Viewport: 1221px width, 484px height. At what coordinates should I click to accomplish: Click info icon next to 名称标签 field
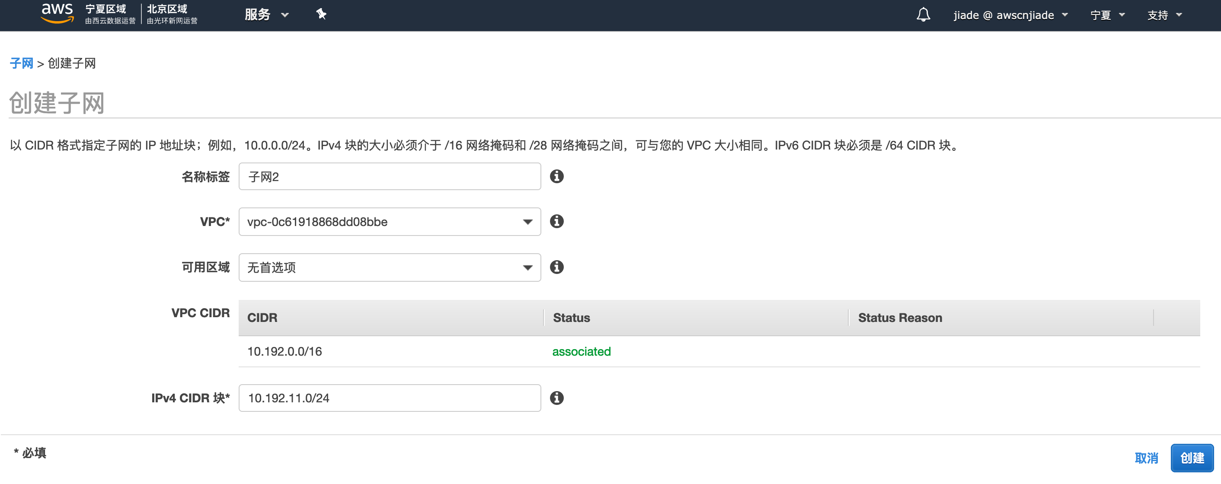556,177
